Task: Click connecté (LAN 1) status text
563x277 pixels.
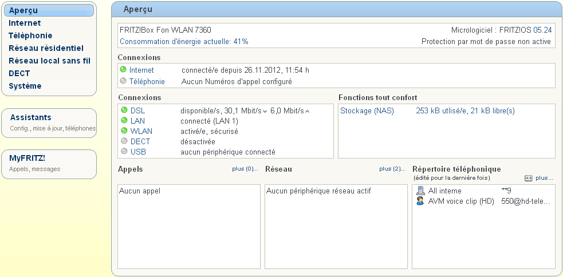Action: coord(209,121)
